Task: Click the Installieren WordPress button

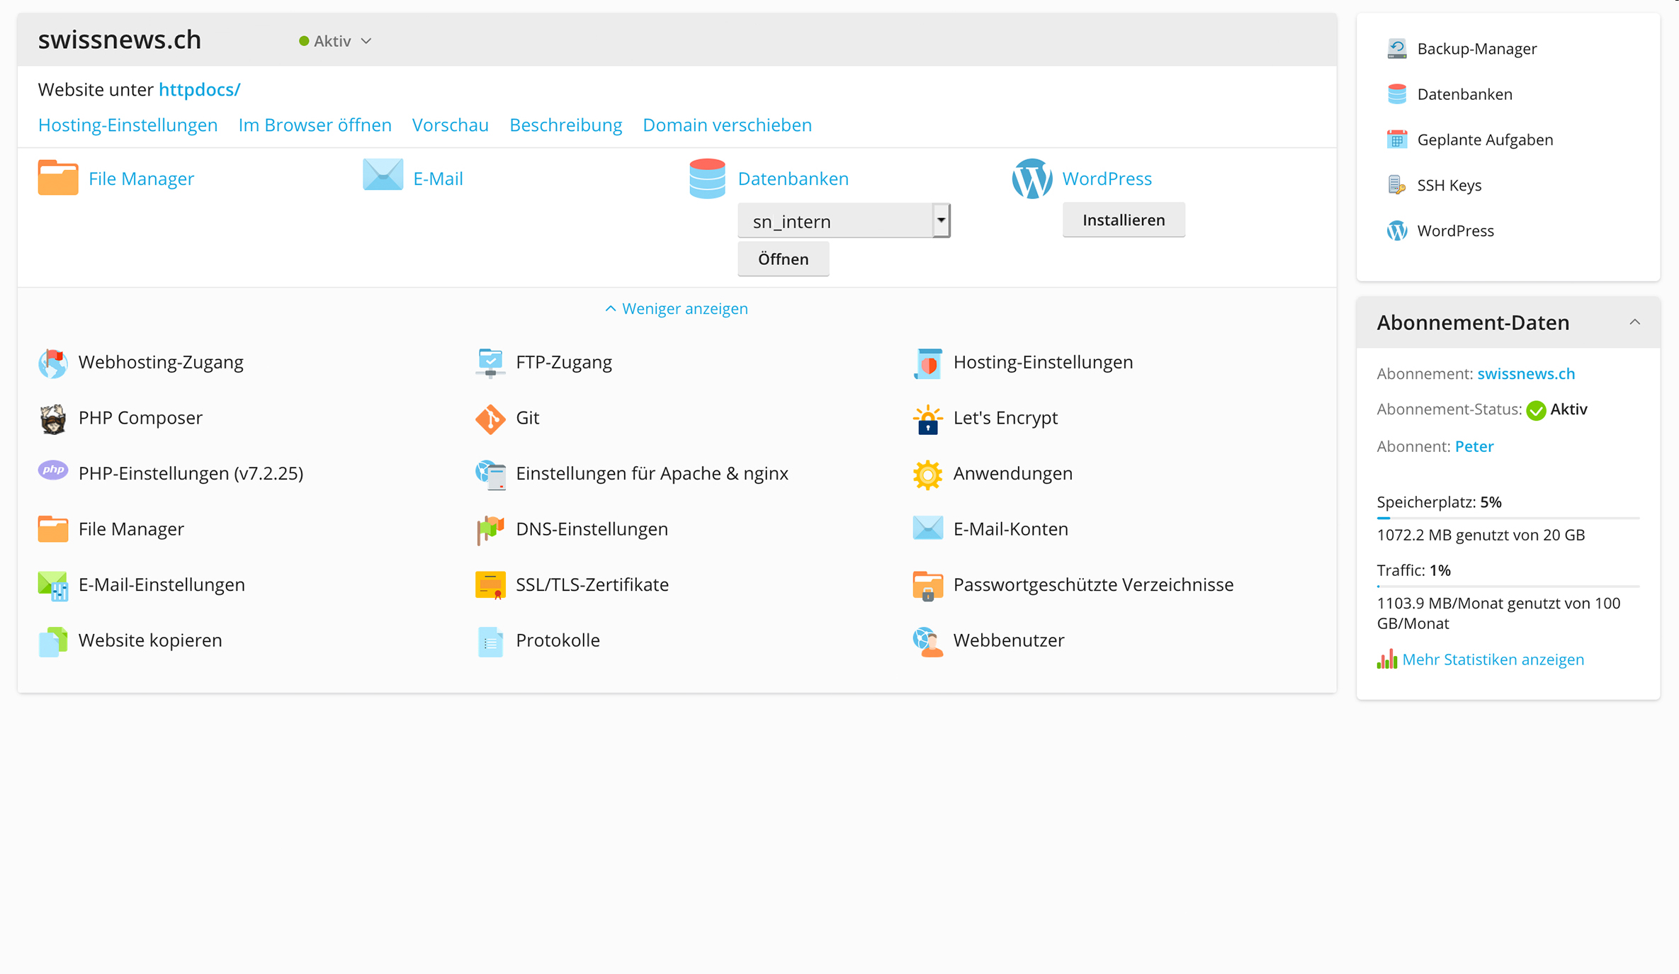Action: [x=1124, y=220]
